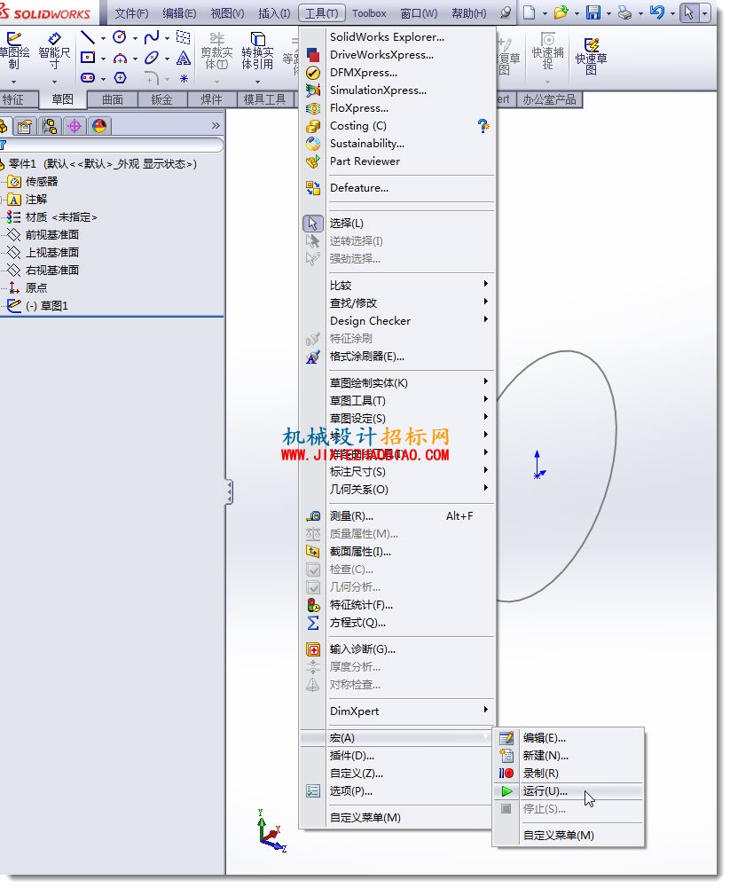Select the Polygon sketch tool
This screenshot has width=730, height=888.
(x=120, y=77)
